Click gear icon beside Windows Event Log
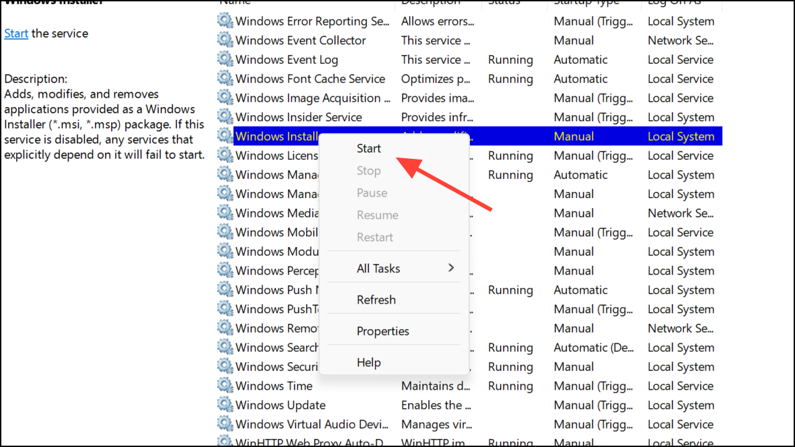Image resolution: width=795 pixels, height=447 pixels. click(225, 59)
